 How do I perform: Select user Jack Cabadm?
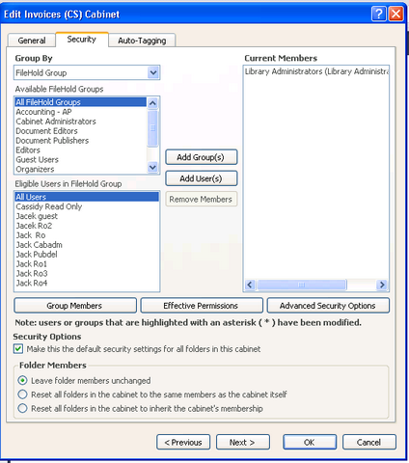87,245
